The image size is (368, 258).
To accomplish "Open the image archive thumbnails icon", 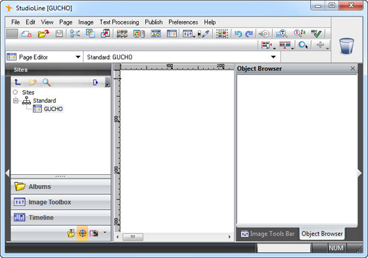I will (122, 34).
